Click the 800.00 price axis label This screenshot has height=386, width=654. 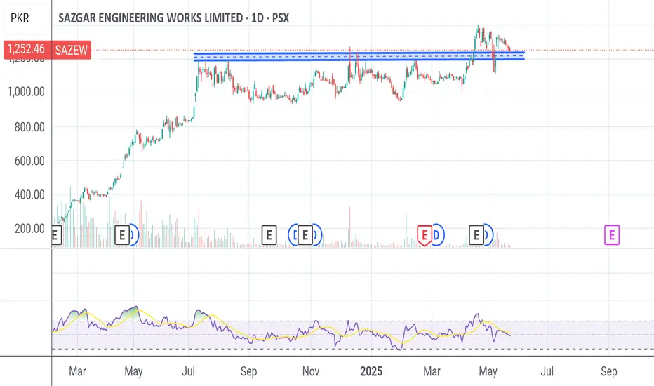(x=29, y=127)
